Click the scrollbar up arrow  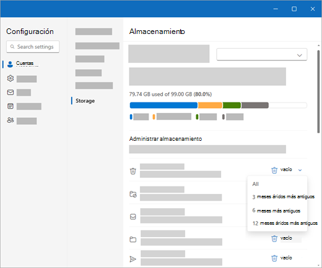coord(318,46)
